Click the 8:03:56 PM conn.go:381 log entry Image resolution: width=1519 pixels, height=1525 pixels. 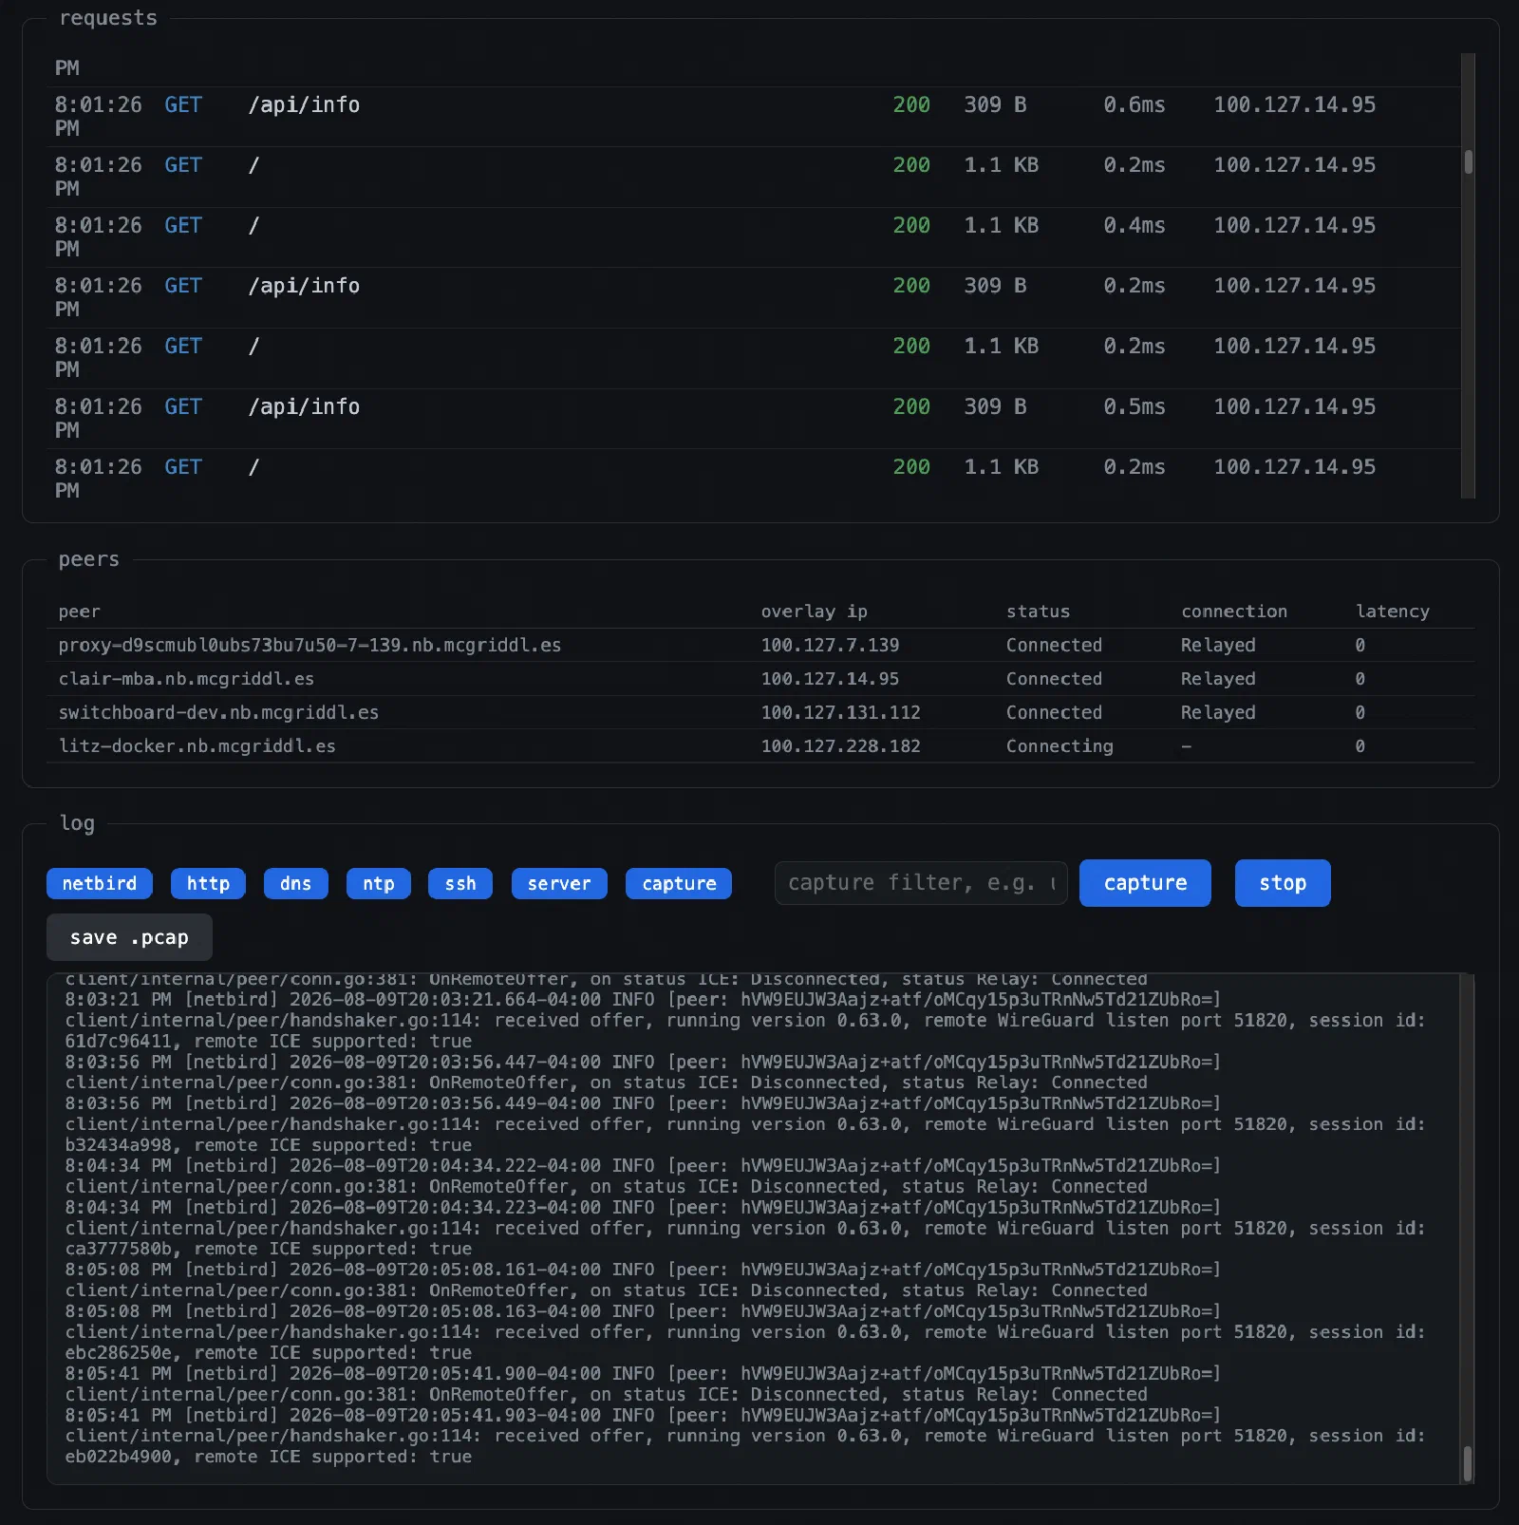643,1072
